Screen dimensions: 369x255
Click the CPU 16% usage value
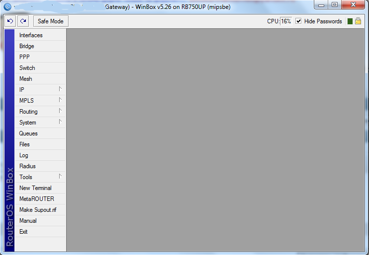tap(286, 21)
